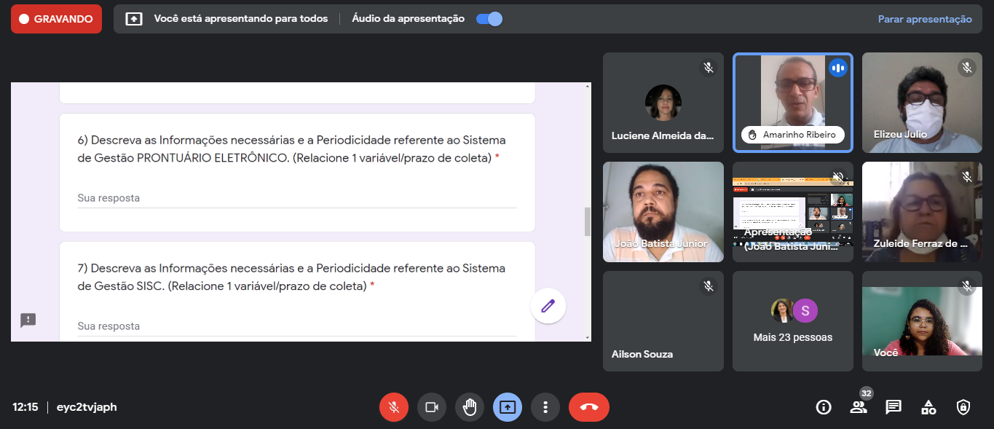The height and width of the screenshot is (429, 994).
Task: Open the chat messages panel
Action: click(x=894, y=407)
